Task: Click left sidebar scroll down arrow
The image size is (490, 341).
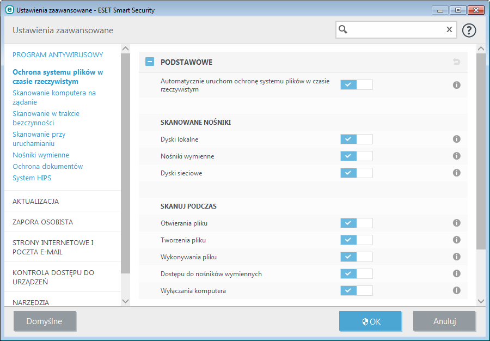Action: pyautogui.click(x=125, y=301)
